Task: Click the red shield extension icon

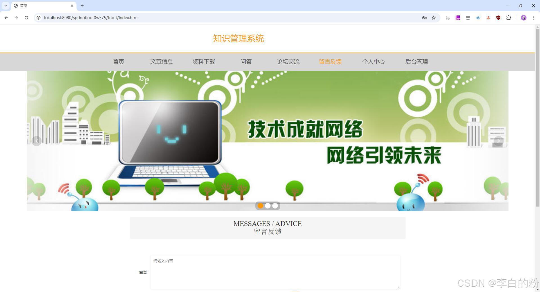Action: click(498, 18)
